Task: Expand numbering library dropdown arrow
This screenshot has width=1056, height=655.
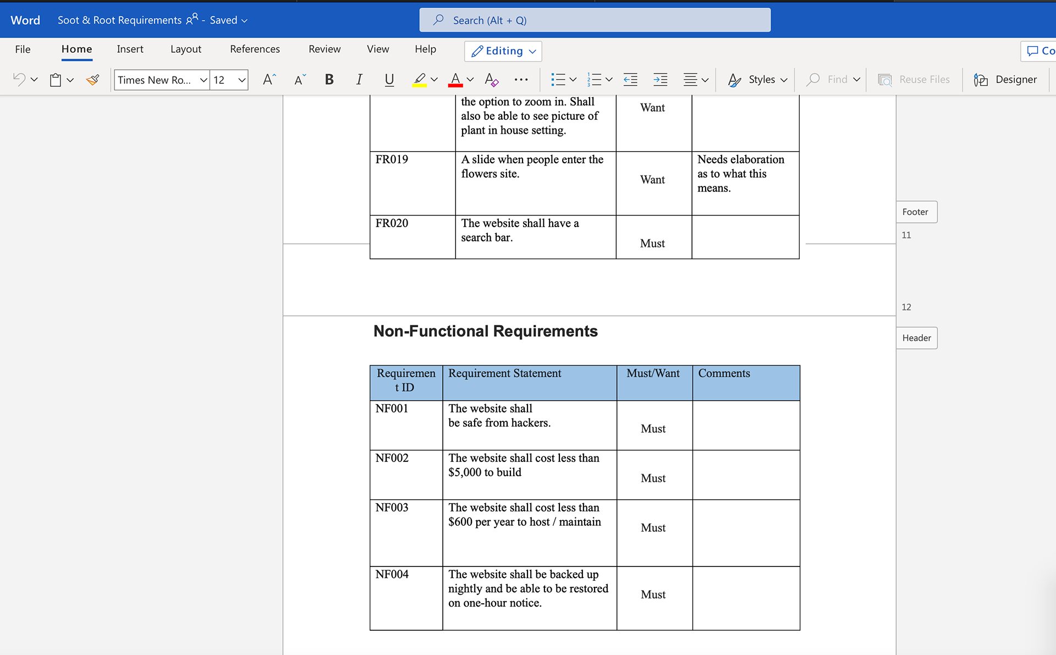Action: [x=609, y=80]
